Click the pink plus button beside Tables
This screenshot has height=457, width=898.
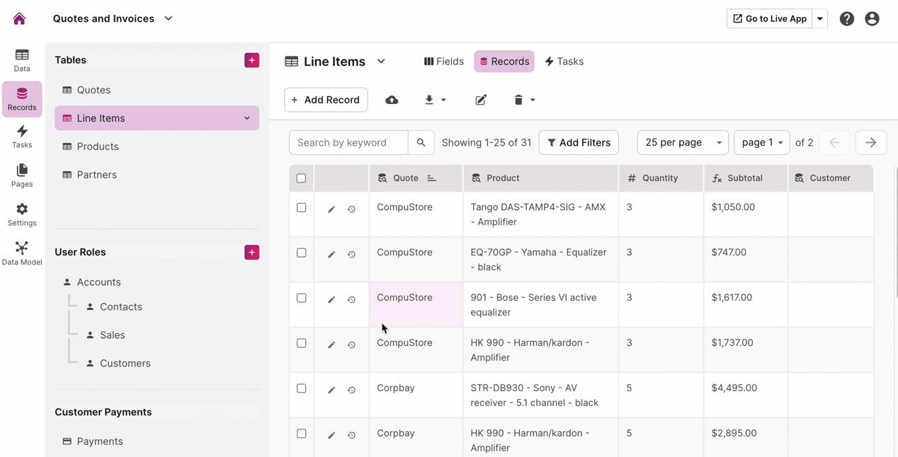(x=251, y=60)
